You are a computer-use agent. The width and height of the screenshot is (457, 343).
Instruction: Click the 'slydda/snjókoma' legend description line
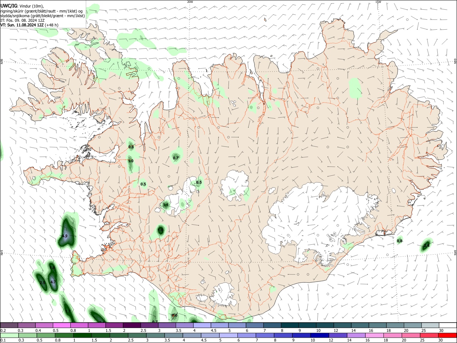(x=42, y=16)
